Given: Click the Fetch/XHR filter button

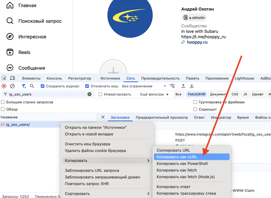Looking at the screenshot, I should 196,94.
